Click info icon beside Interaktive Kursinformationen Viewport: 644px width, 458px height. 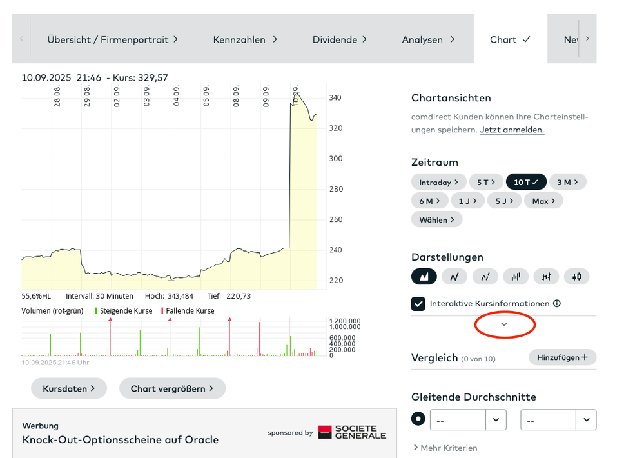[557, 304]
